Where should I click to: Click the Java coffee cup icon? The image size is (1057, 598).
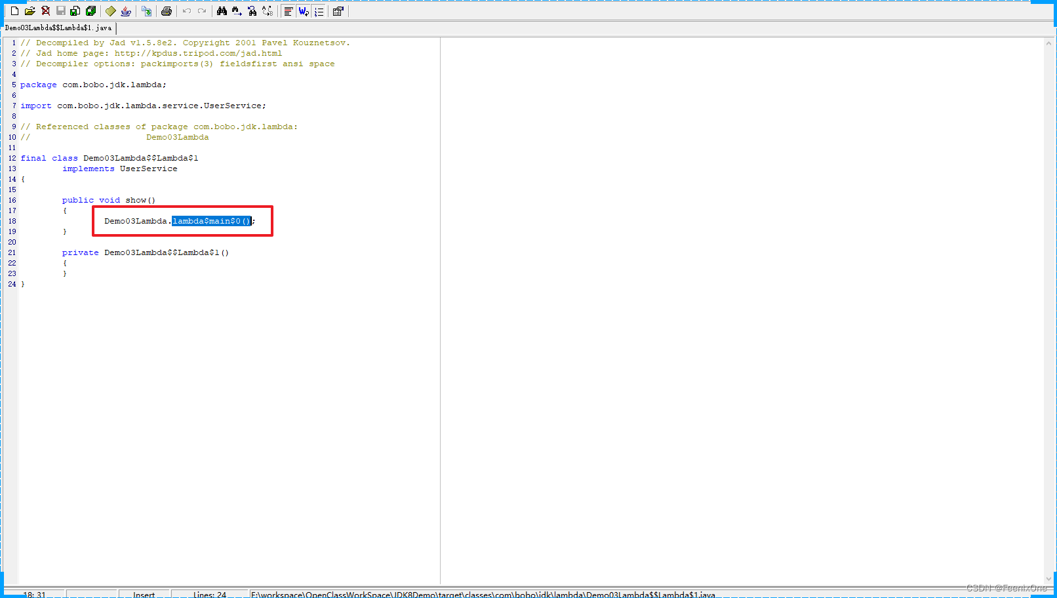(x=126, y=11)
